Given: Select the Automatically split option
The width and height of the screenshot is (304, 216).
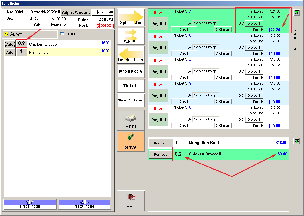Looking at the screenshot, I should pos(131,71).
